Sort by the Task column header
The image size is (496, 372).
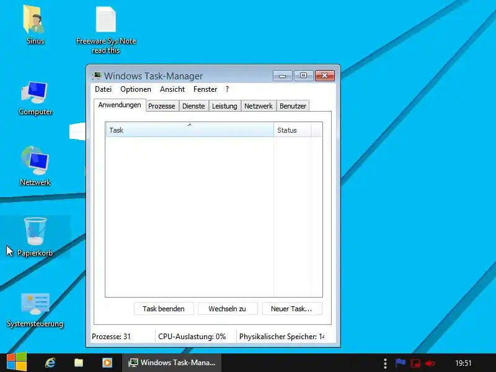[x=190, y=130]
